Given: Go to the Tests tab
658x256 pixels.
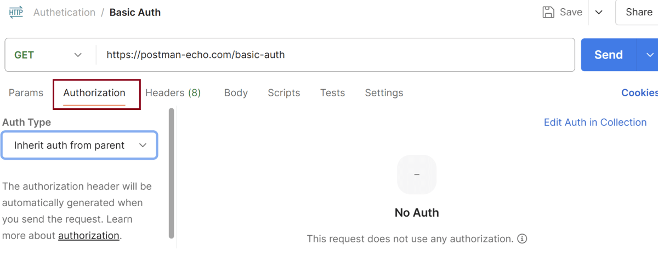Looking at the screenshot, I should [x=332, y=93].
